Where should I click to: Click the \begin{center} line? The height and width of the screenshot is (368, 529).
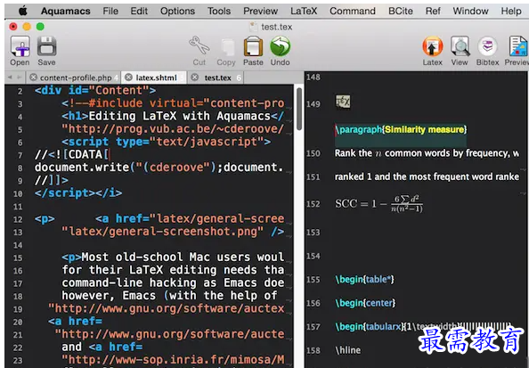pos(365,303)
